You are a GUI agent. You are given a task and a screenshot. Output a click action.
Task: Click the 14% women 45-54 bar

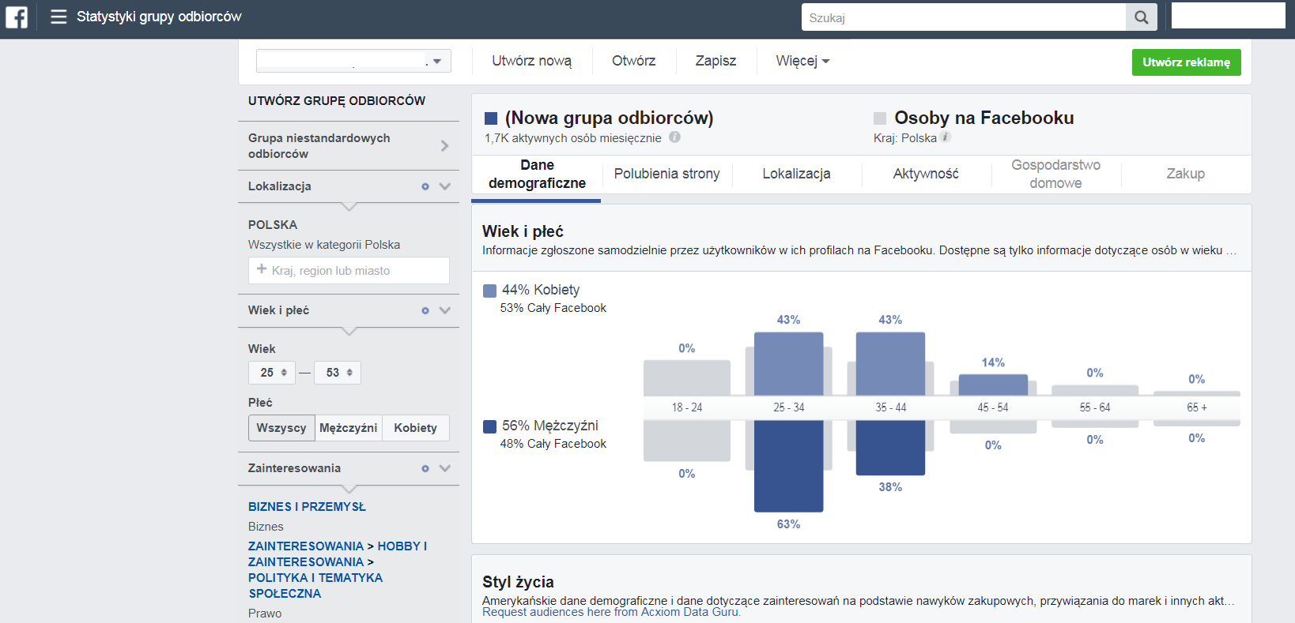[x=993, y=385]
